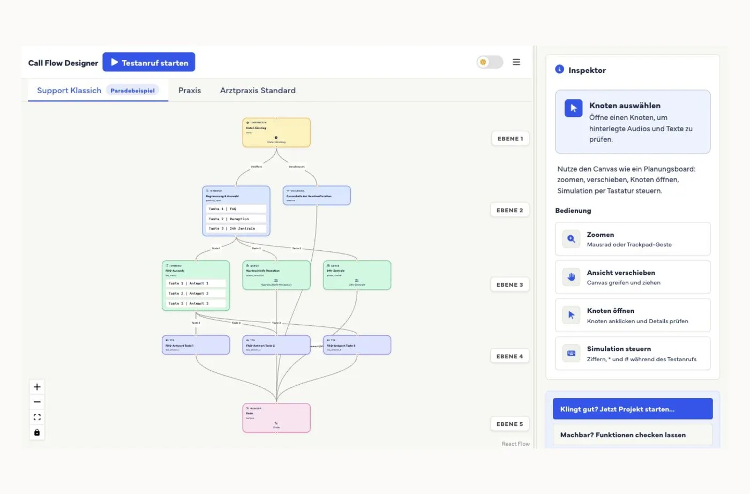The height and width of the screenshot is (494, 750).
Task: Click Klingt gut? Jetzt Projekt starten
Action: 633,409
